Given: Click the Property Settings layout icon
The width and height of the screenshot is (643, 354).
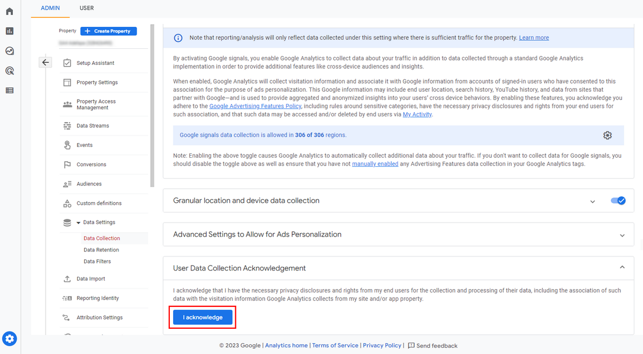Looking at the screenshot, I should [67, 82].
